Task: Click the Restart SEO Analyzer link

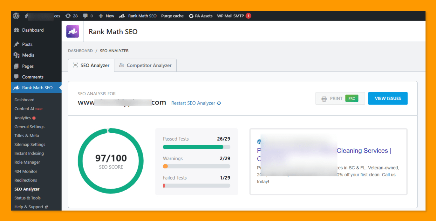Action: pos(193,103)
